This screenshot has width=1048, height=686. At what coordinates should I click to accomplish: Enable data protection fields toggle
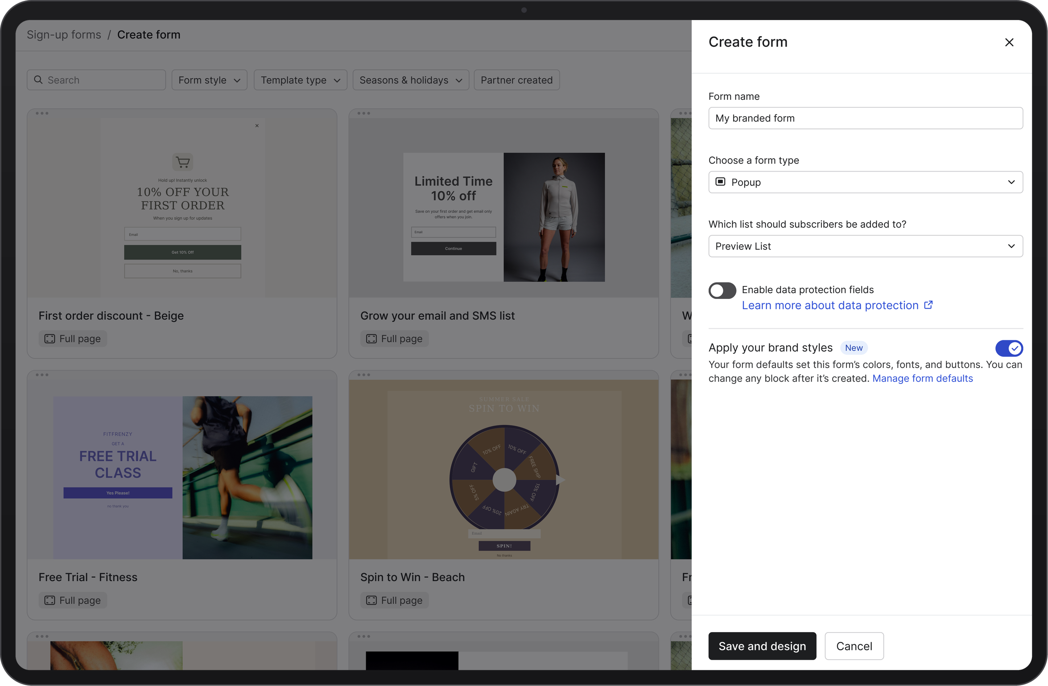coord(722,291)
